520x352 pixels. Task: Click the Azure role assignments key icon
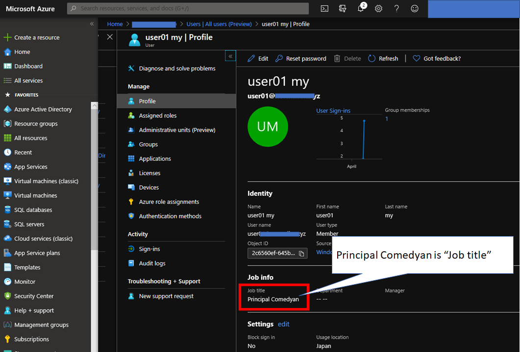(x=131, y=202)
